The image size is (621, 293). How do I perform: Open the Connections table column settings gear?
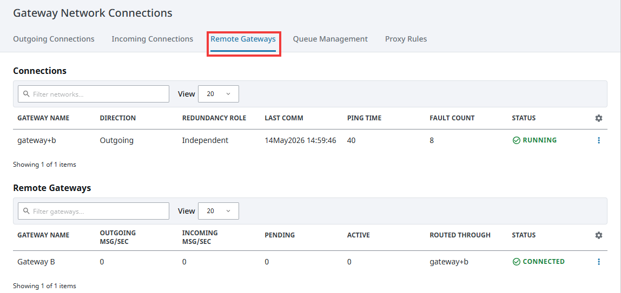598,118
